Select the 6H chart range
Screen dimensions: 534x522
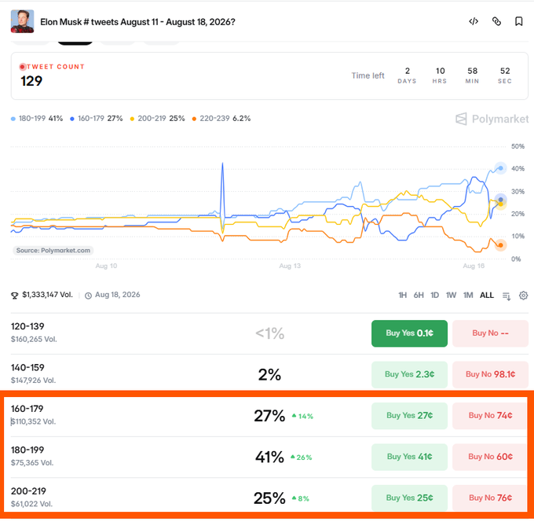[x=419, y=295]
